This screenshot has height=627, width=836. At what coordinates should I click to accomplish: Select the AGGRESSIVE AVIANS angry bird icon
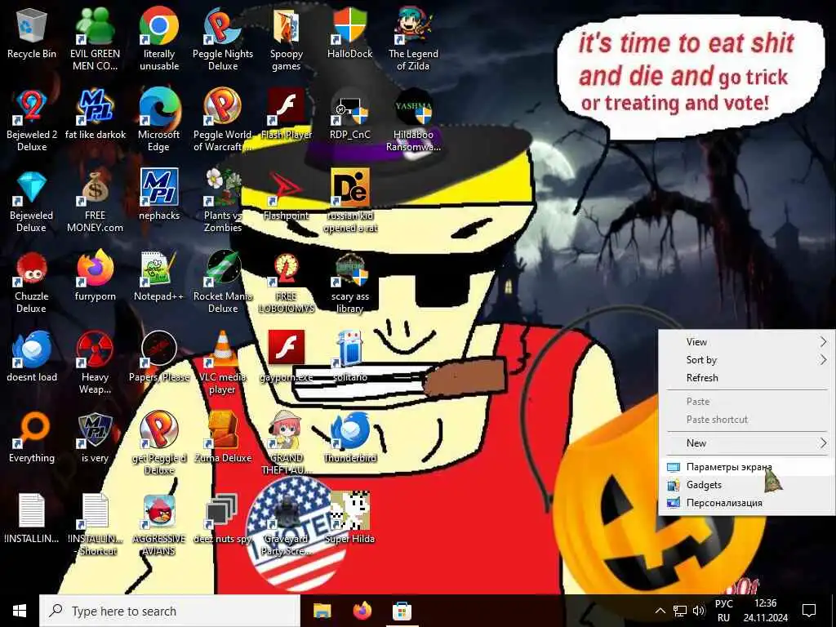(x=159, y=512)
